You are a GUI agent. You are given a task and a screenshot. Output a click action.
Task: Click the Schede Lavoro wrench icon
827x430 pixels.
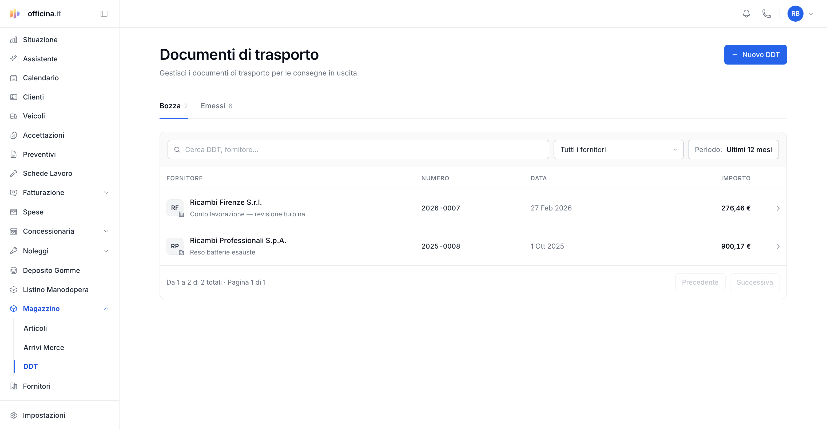click(x=14, y=173)
